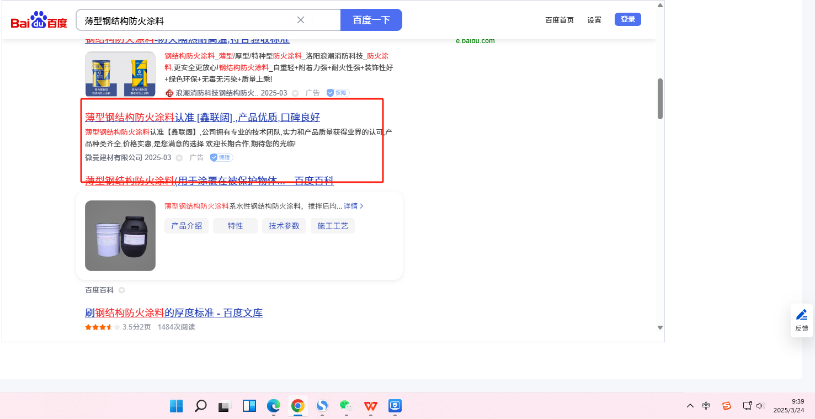Toggle the 中 Chinese input mode indicator
Viewport: 815px width, 419px height.
click(706, 406)
